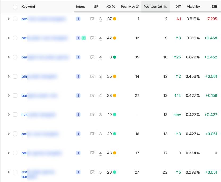Open the keyword link starting with 'live'
Viewport: 221px width, 182px height.
coord(24,115)
